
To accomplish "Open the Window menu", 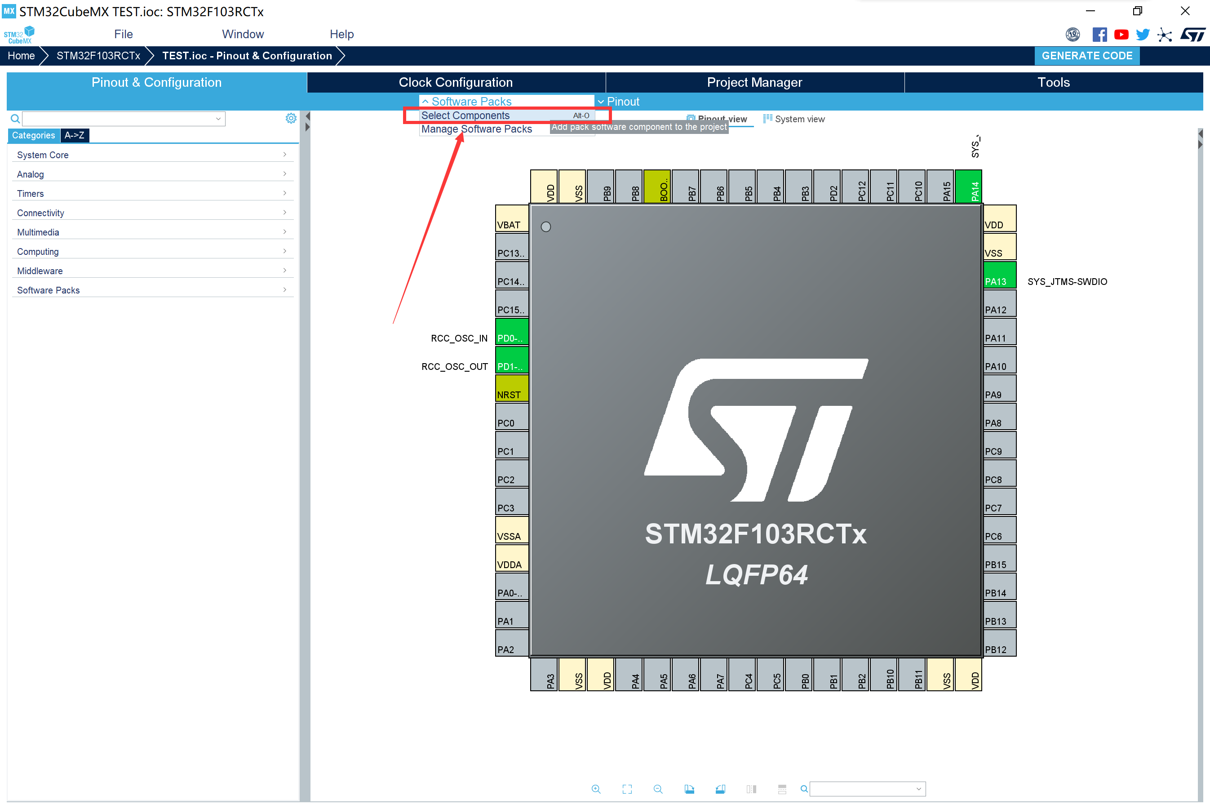I will pos(243,34).
